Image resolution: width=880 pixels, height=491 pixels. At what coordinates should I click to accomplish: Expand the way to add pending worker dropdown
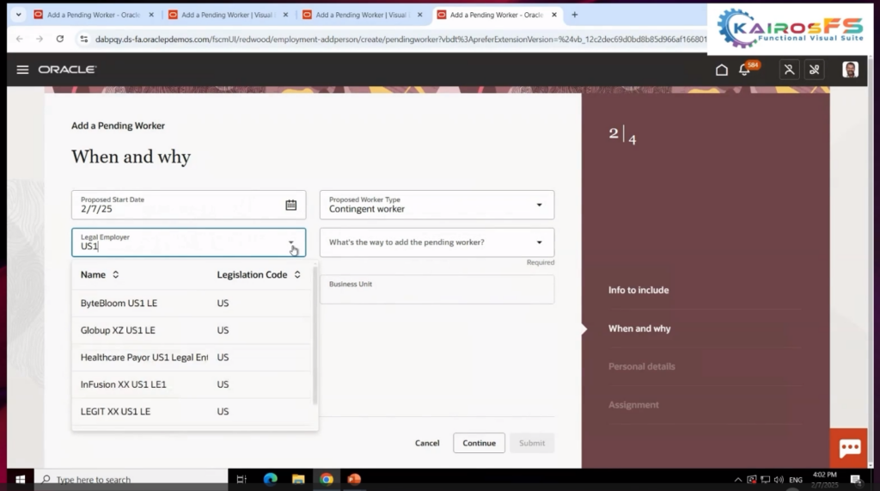[x=539, y=242]
